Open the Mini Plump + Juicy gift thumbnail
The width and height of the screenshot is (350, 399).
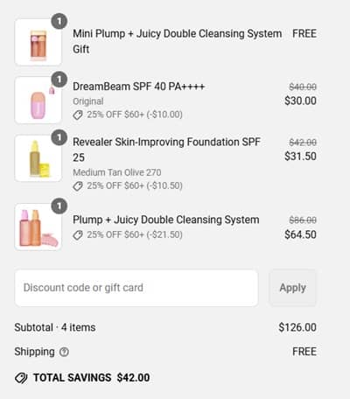tap(38, 42)
